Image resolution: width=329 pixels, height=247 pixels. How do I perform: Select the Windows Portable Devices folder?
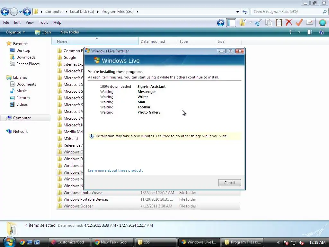click(x=148, y=199)
